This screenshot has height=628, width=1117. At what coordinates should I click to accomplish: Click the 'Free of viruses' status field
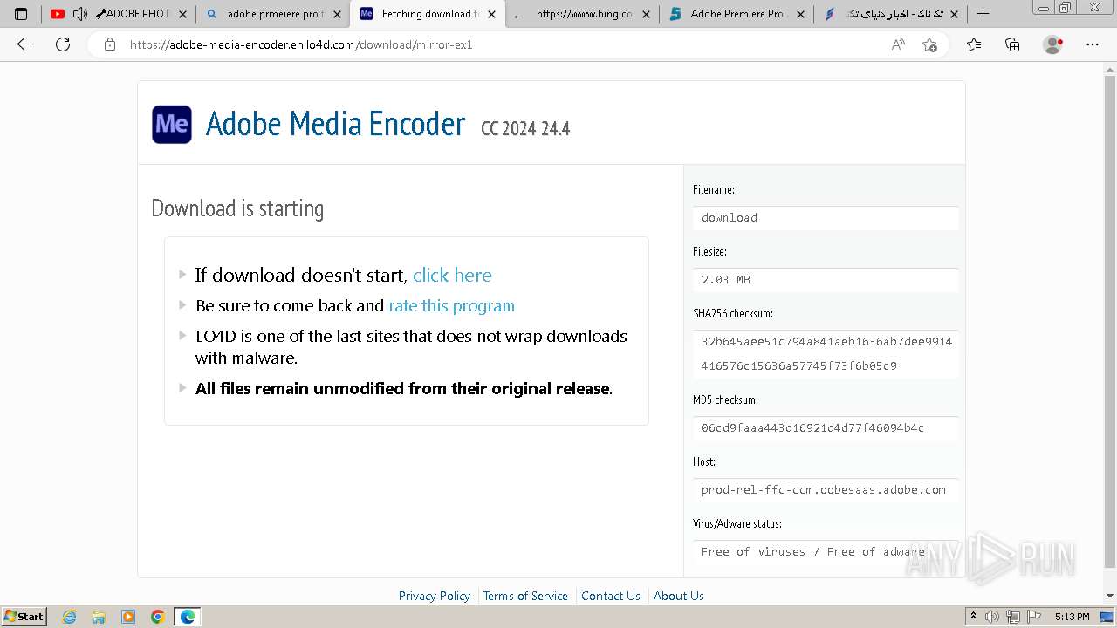coord(826,551)
